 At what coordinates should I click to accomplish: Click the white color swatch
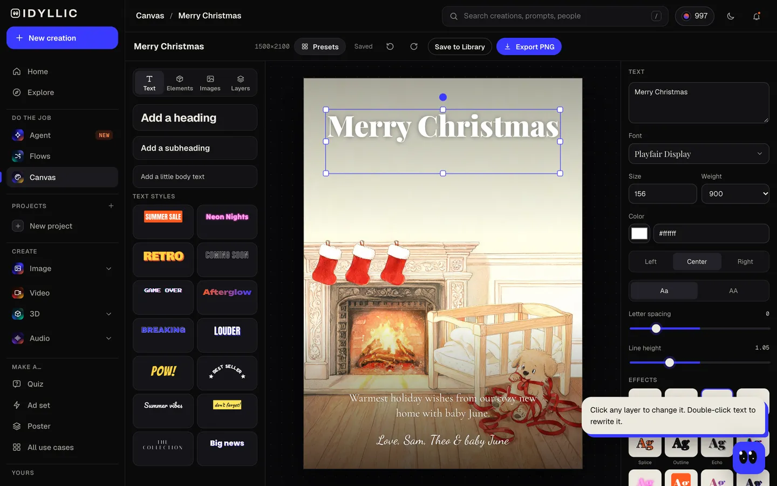(639, 233)
